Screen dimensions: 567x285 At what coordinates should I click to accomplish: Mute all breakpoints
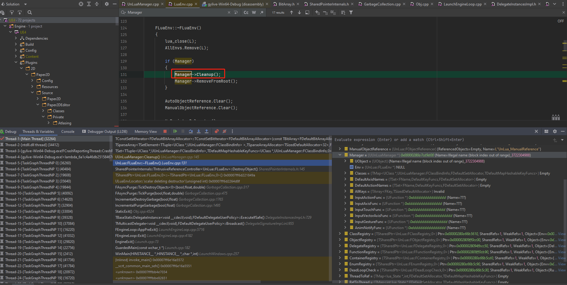224,131
